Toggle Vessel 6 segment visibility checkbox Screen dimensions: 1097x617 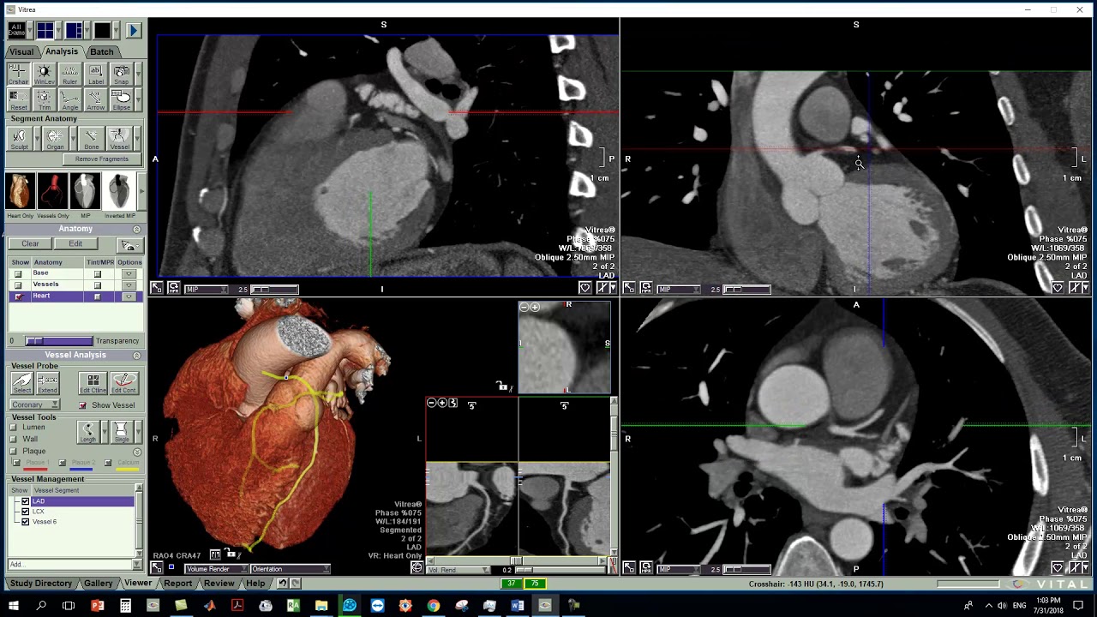25,522
